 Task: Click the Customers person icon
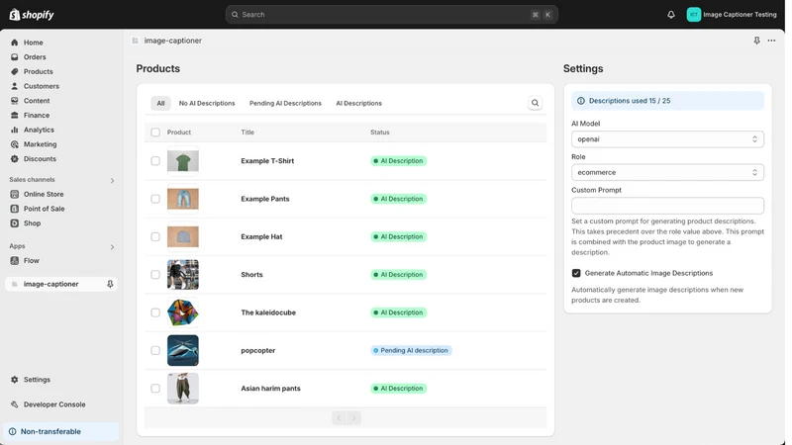(x=15, y=86)
